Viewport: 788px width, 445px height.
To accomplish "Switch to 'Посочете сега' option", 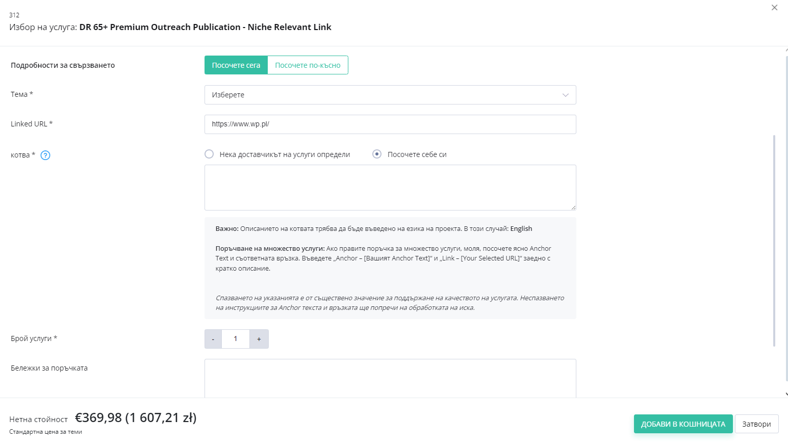I will coord(236,65).
